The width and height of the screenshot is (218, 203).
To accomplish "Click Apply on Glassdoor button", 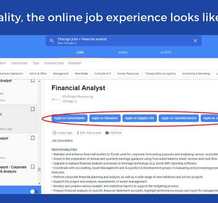I will click(x=105, y=118).
